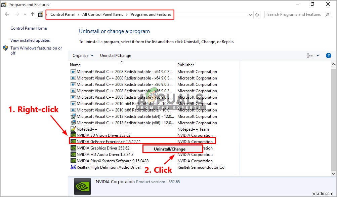This screenshot has height=197, width=337.
Task: Refresh the Programs and Features list
Action: tap(257, 14)
